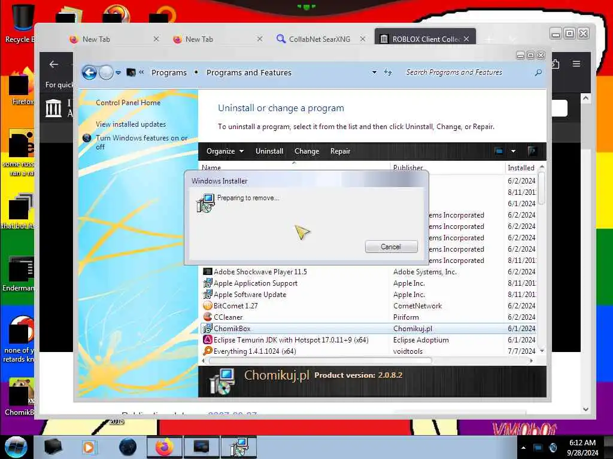
Task: Go back using the Explorer back arrow
Action: [89, 72]
